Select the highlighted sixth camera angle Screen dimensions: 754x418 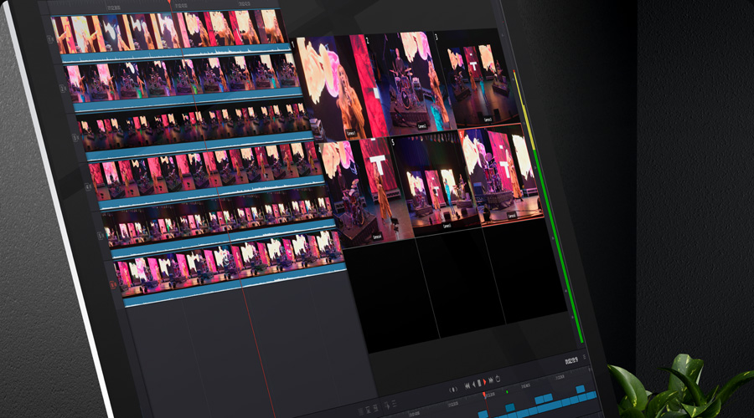pyautogui.click(x=501, y=170)
